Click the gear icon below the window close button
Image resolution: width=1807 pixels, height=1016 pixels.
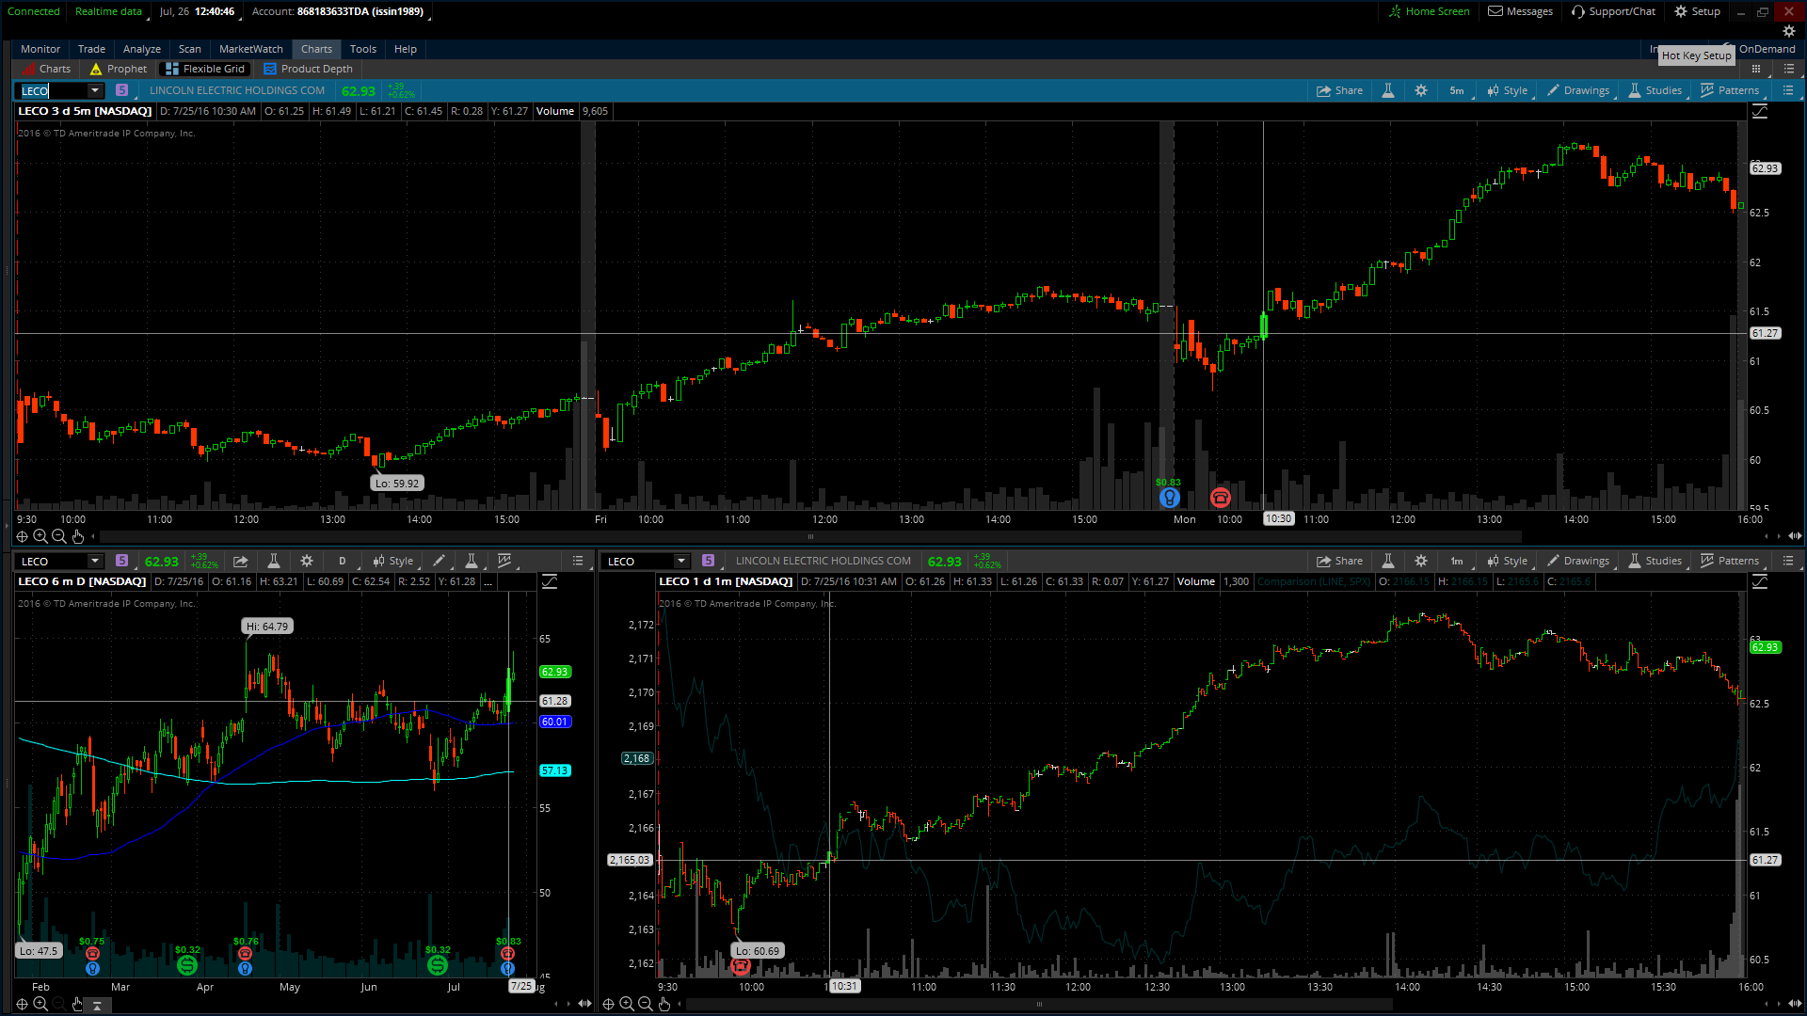[x=1789, y=31]
